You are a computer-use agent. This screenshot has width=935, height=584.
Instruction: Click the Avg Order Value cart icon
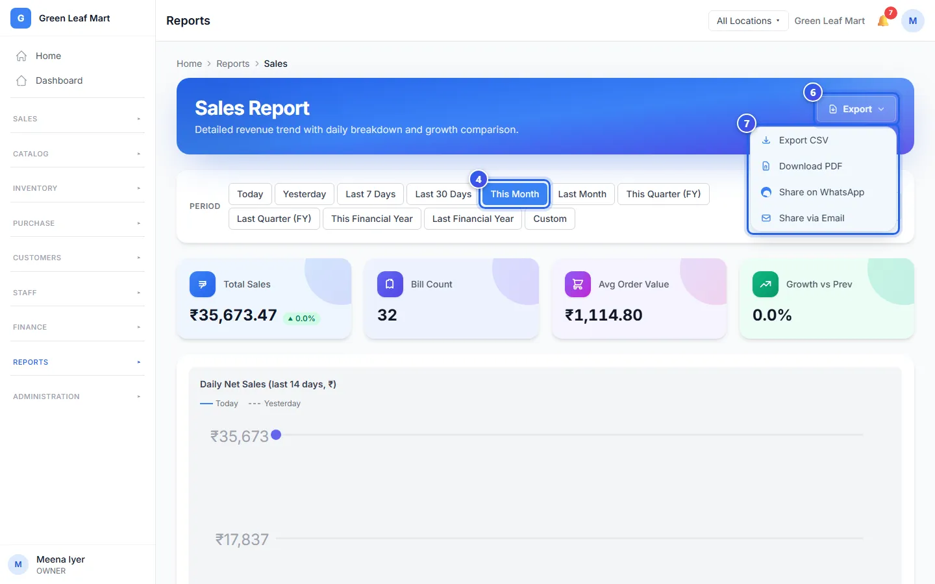pos(578,284)
